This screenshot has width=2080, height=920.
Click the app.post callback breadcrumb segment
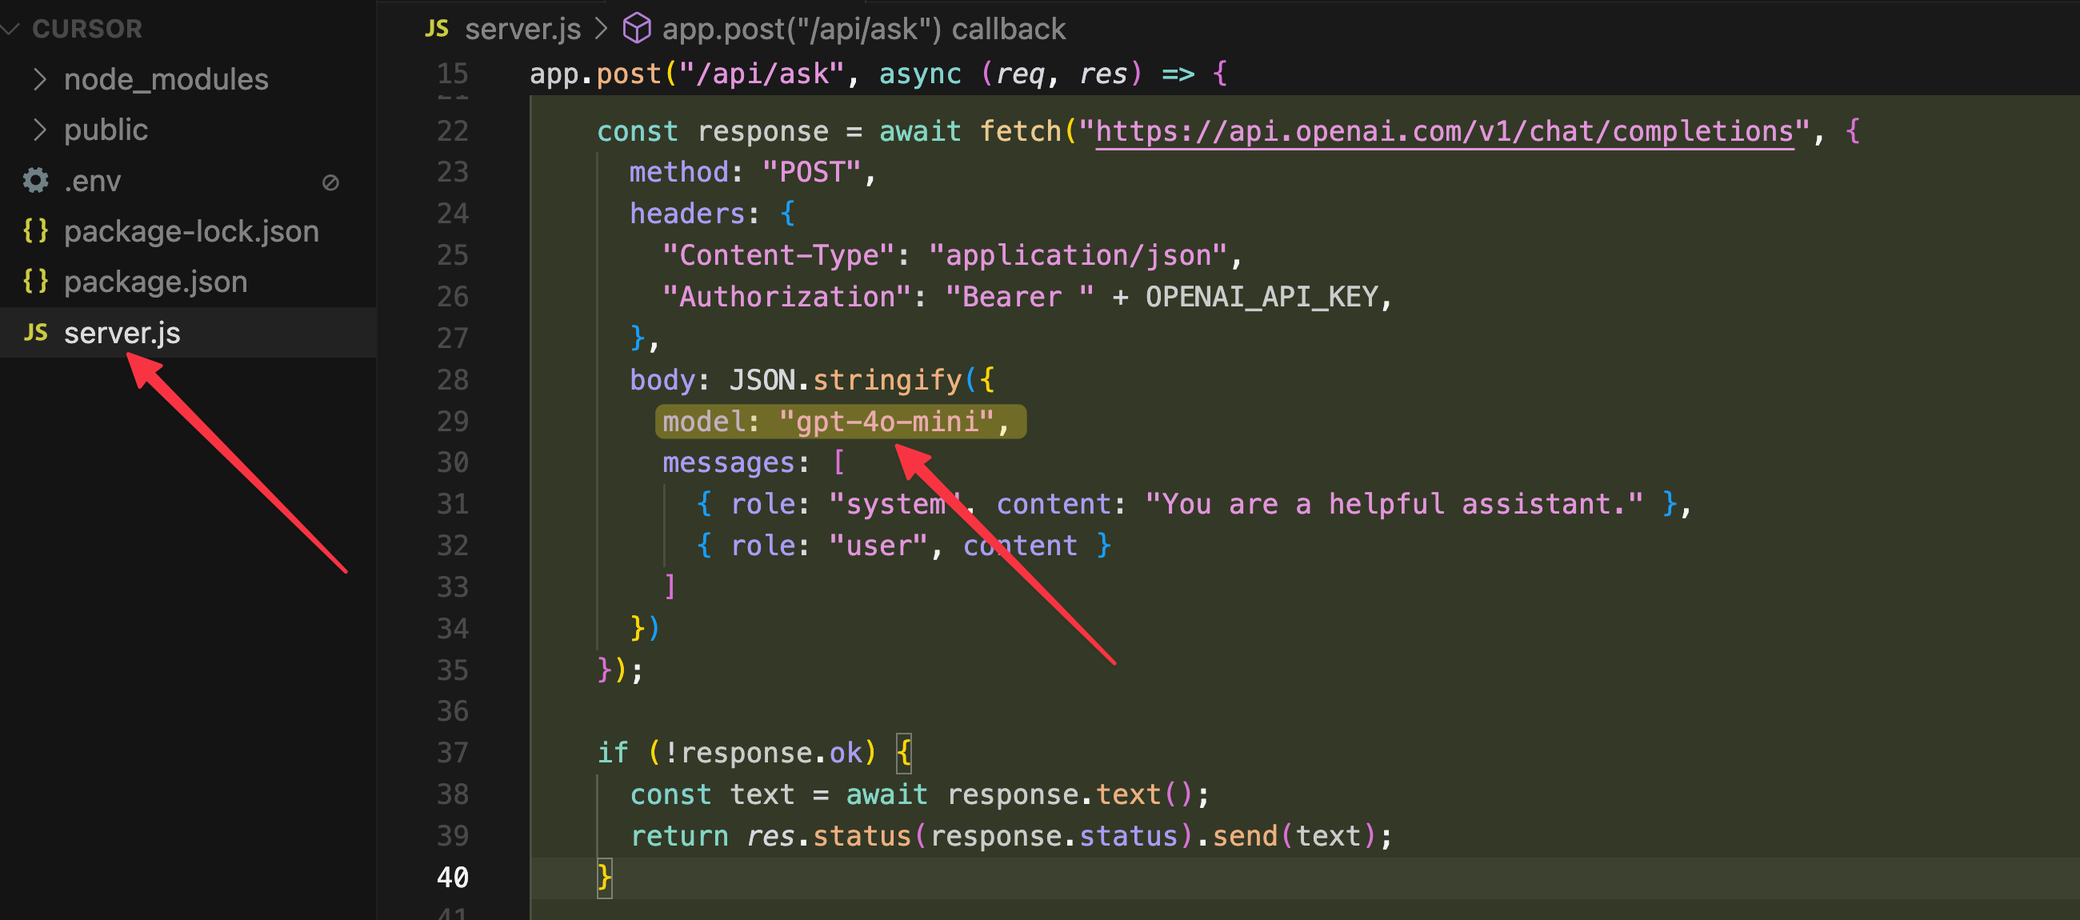point(863,29)
